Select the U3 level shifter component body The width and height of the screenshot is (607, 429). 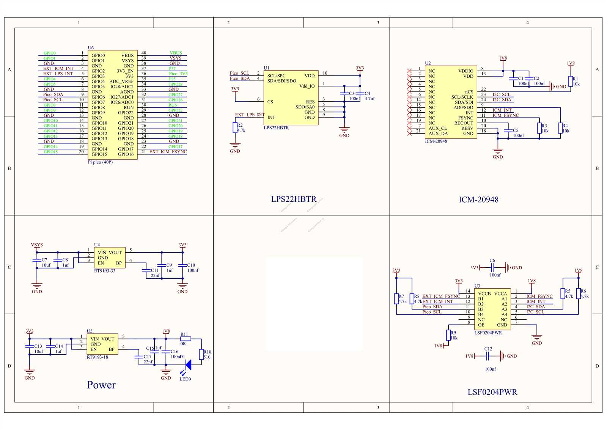click(x=492, y=309)
